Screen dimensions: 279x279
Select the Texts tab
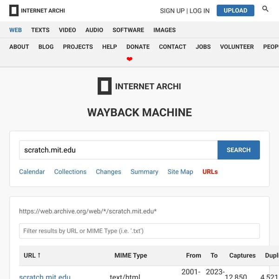pos(40,30)
